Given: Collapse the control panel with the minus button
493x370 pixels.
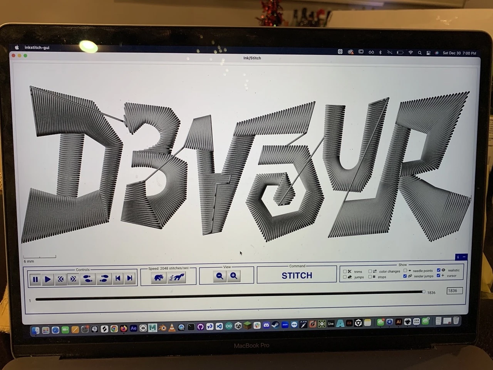Looking at the screenshot, I should tap(464, 257).
